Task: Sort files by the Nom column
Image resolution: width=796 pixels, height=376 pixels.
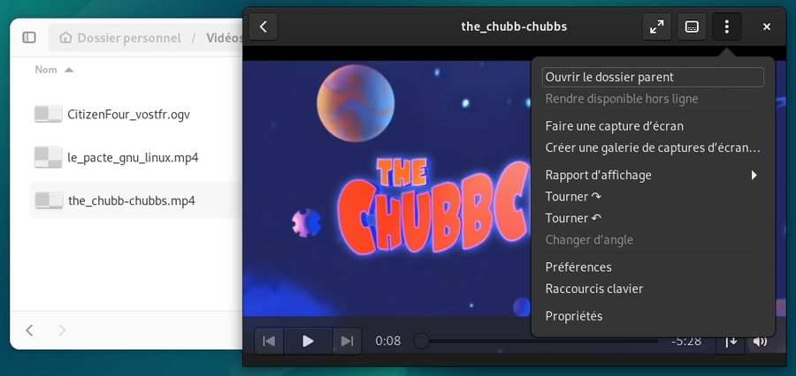Action: coord(46,70)
